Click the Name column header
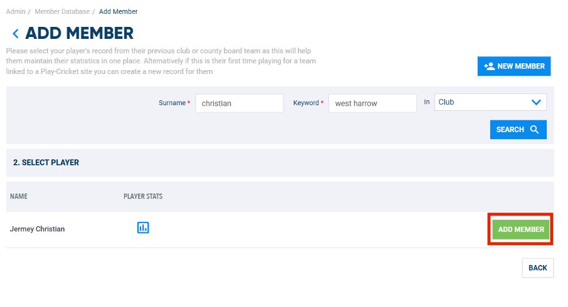The height and width of the screenshot is (307, 568). coord(19,196)
